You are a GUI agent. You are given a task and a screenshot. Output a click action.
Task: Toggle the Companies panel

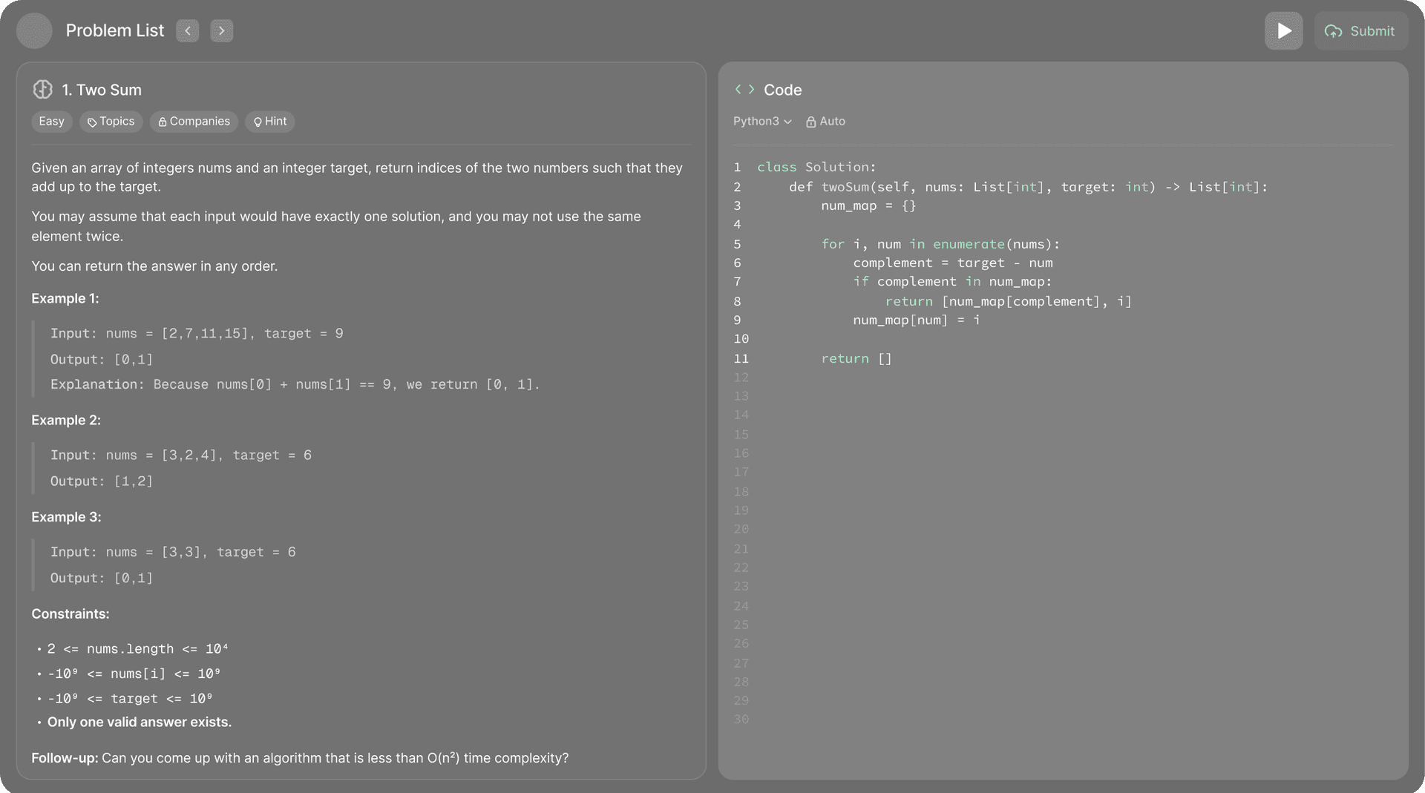tap(194, 122)
